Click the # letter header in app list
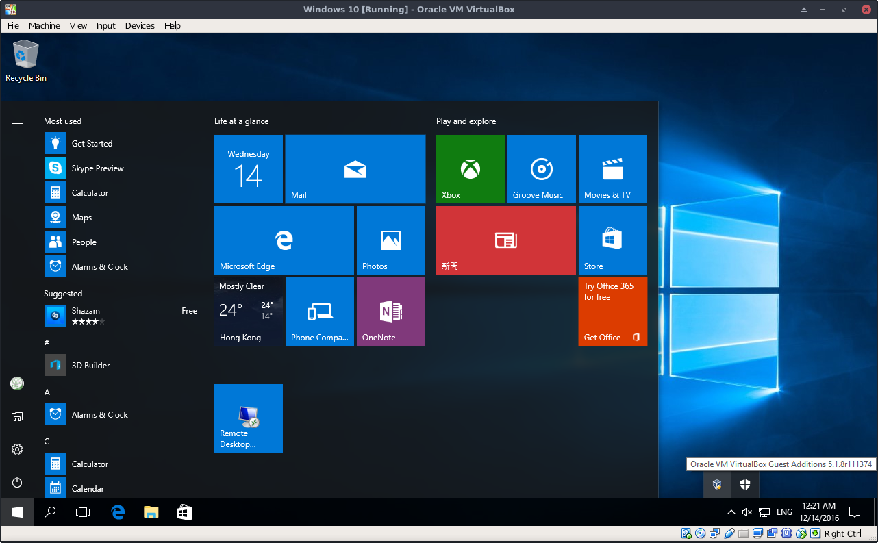The width and height of the screenshot is (878, 543). (x=47, y=342)
